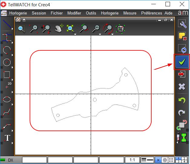Image resolution: width=190 pixels, height=164 pixels.
Task: Open the wrench settings tool
Action: point(182,24)
